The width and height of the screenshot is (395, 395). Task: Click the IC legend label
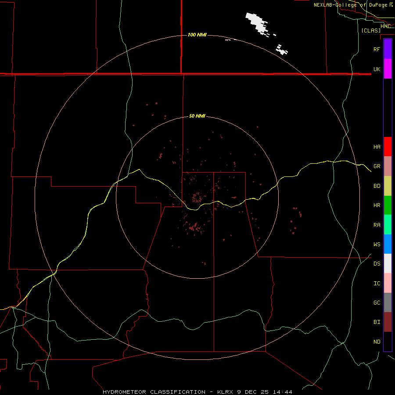[377, 284]
